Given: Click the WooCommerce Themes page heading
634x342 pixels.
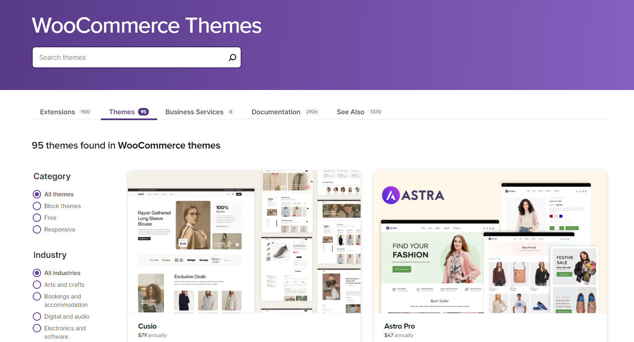Looking at the screenshot, I should point(147,26).
